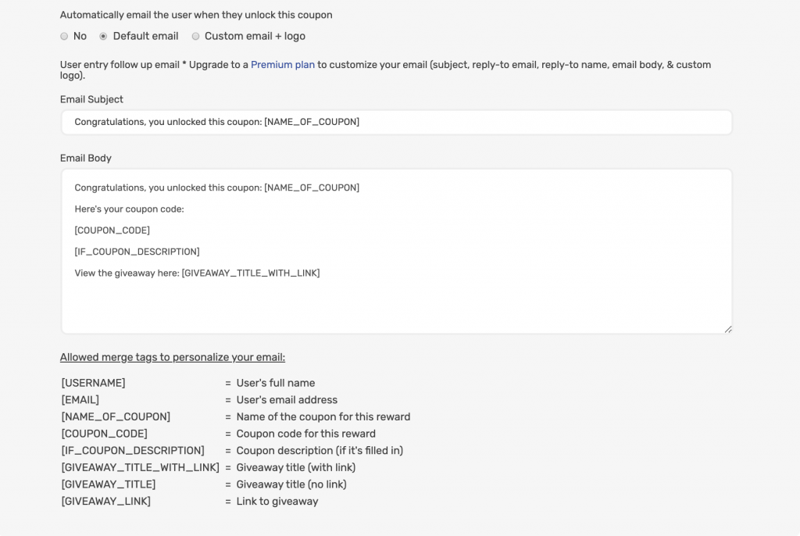The width and height of the screenshot is (800, 536).
Task: Click the "Email Subject" label
Action: tap(91, 99)
